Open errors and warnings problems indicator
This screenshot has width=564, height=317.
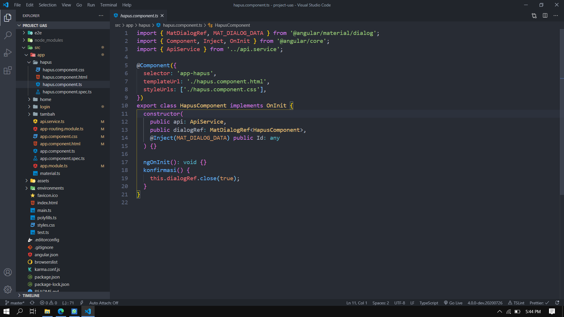pyautogui.click(x=48, y=303)
